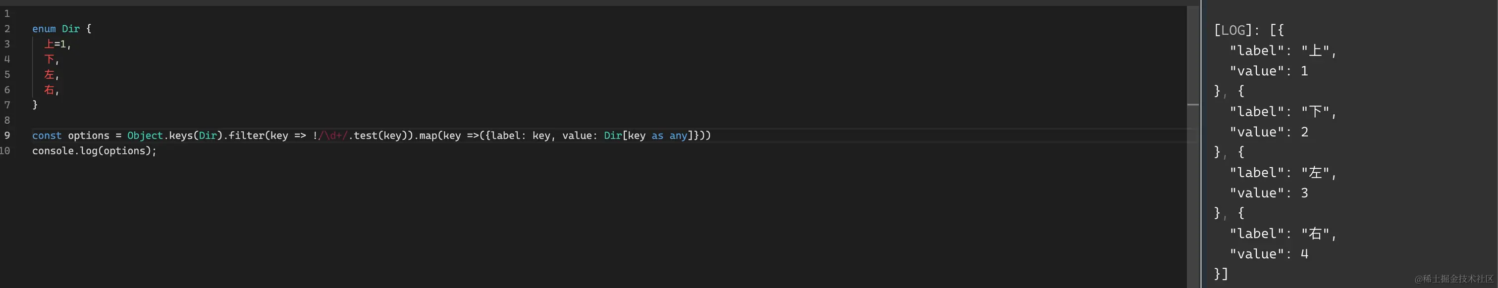This screenshot has width=1498, height=288.
Task: Click '"value": 4' in log output
Action: click(1269, 254)
